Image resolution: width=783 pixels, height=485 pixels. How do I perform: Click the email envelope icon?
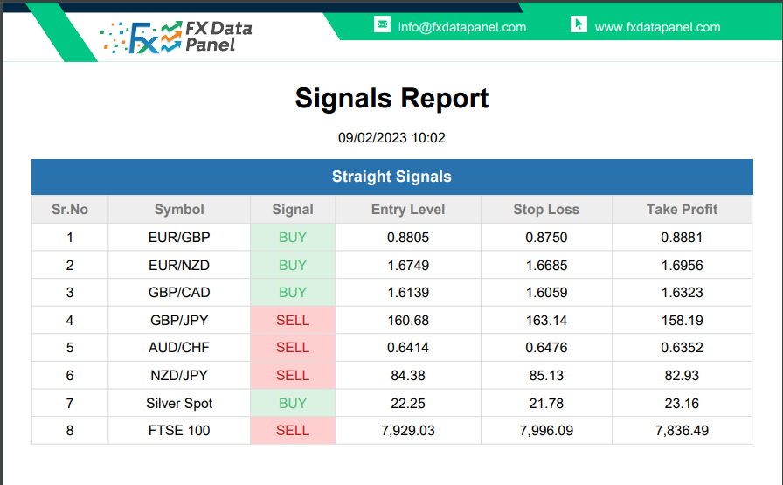382,24
